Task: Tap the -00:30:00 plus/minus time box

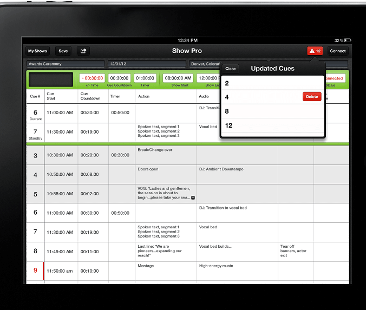Action: 92,78
